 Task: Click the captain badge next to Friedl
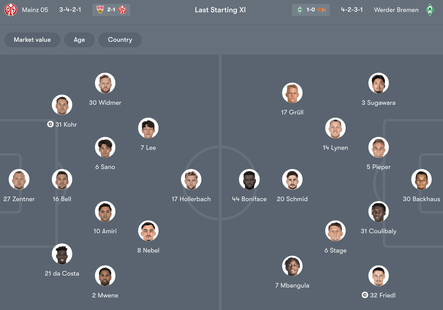pyautogui.click(x=365, y=295)
